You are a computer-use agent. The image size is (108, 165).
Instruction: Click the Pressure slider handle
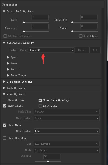(x=24, y=31)
